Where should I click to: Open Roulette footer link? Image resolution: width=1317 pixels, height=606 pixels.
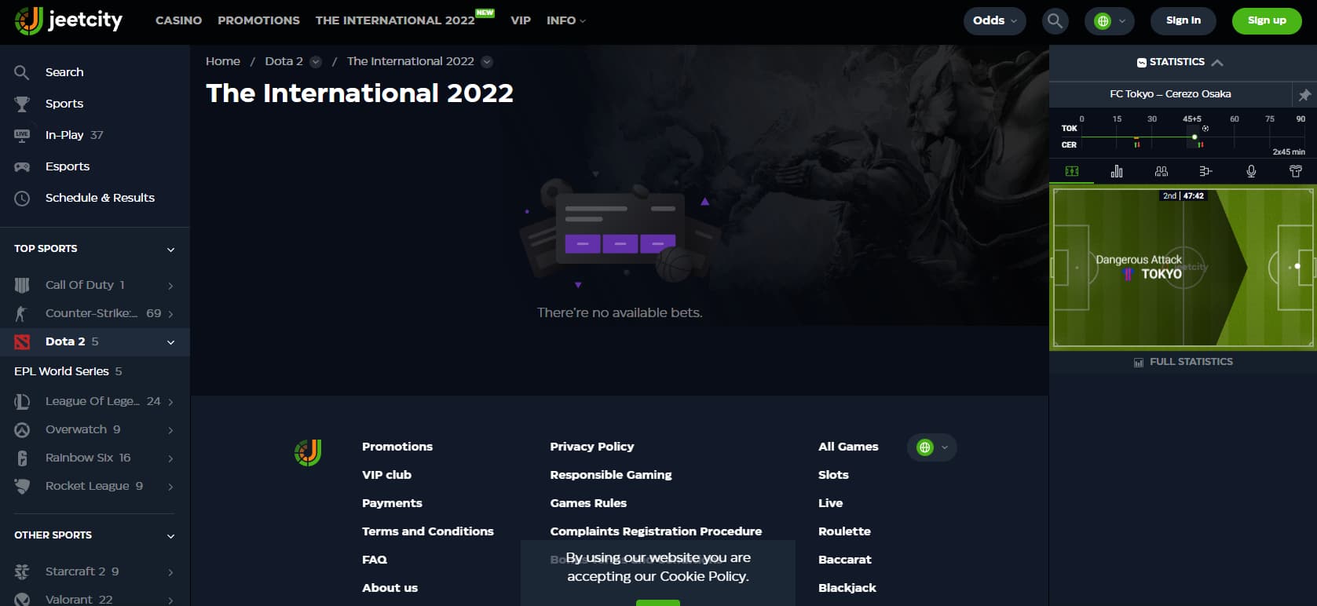pos(844,531)
